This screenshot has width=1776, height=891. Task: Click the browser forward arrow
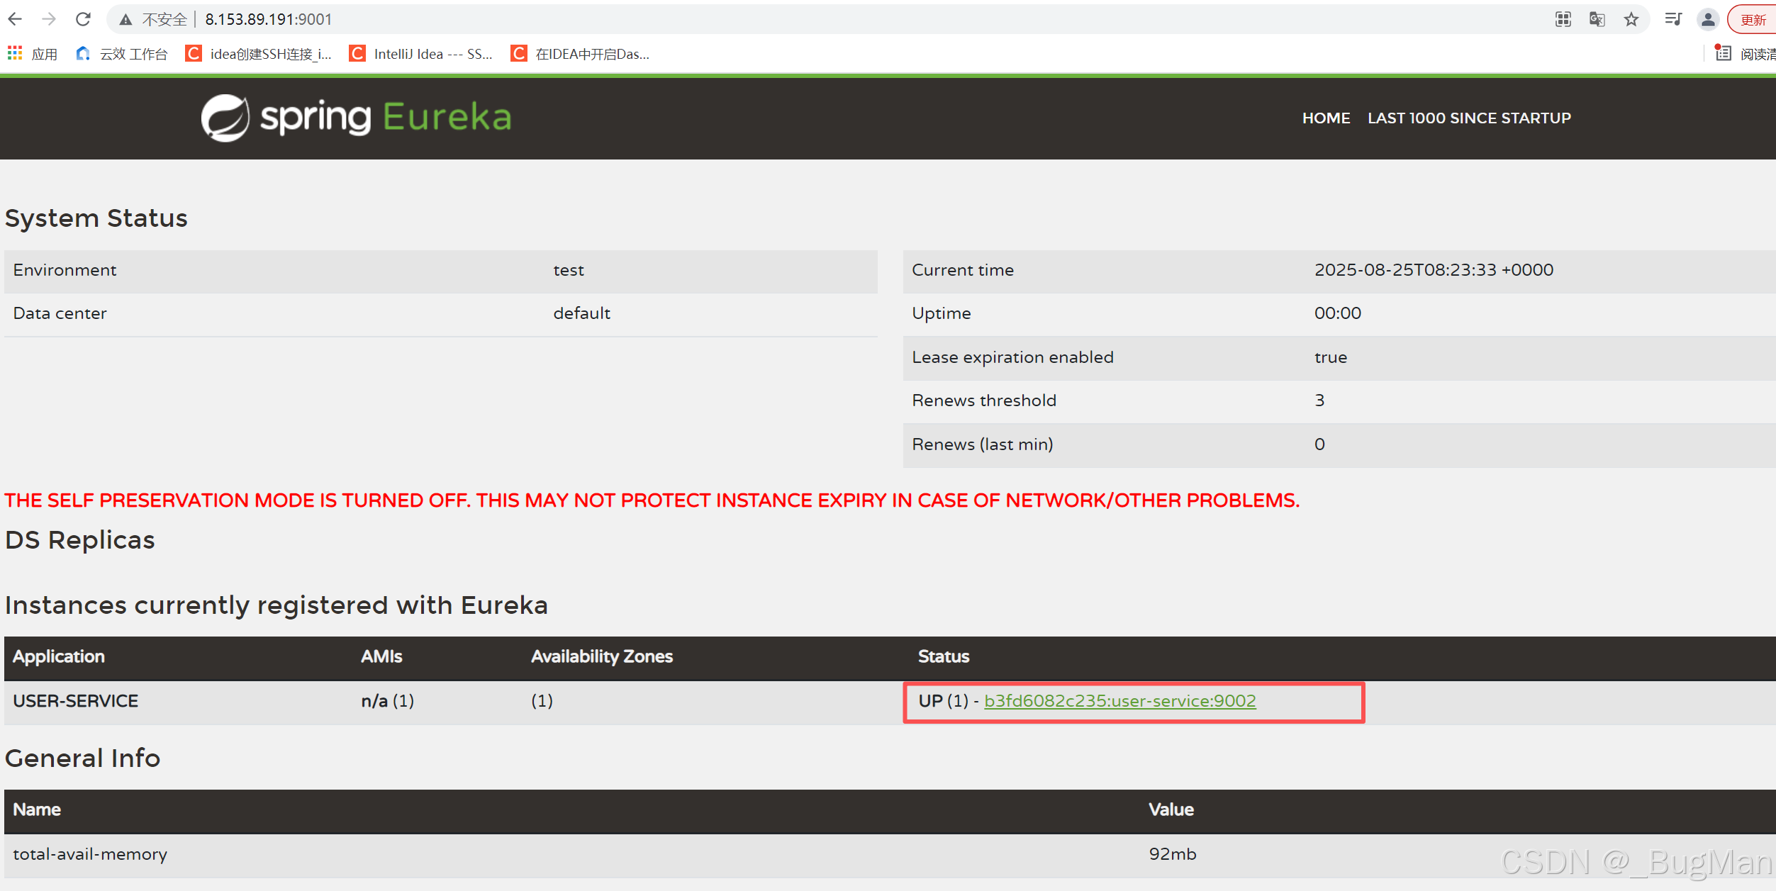(x=49, y=19)
